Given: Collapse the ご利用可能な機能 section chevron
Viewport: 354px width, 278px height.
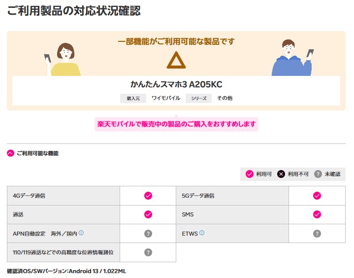Looking at the screenshot, I should pos(11,153).
